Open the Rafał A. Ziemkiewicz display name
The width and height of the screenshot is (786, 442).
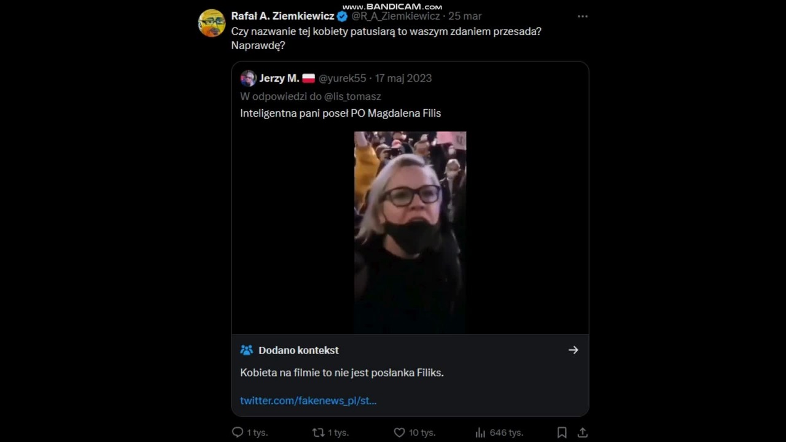(282, 17)
